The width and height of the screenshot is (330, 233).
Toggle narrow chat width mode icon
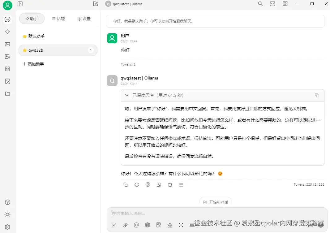click(272, 4)
